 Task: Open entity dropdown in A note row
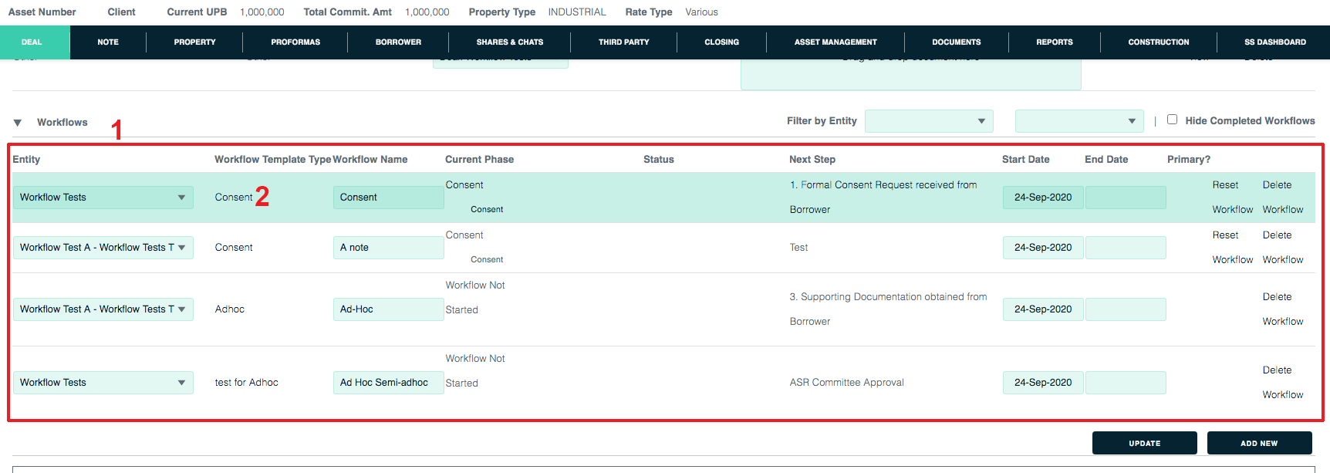(103, 248)
